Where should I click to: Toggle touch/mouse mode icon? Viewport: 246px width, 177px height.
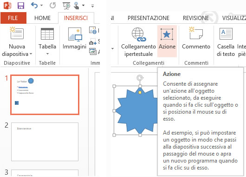coord(77,6)
